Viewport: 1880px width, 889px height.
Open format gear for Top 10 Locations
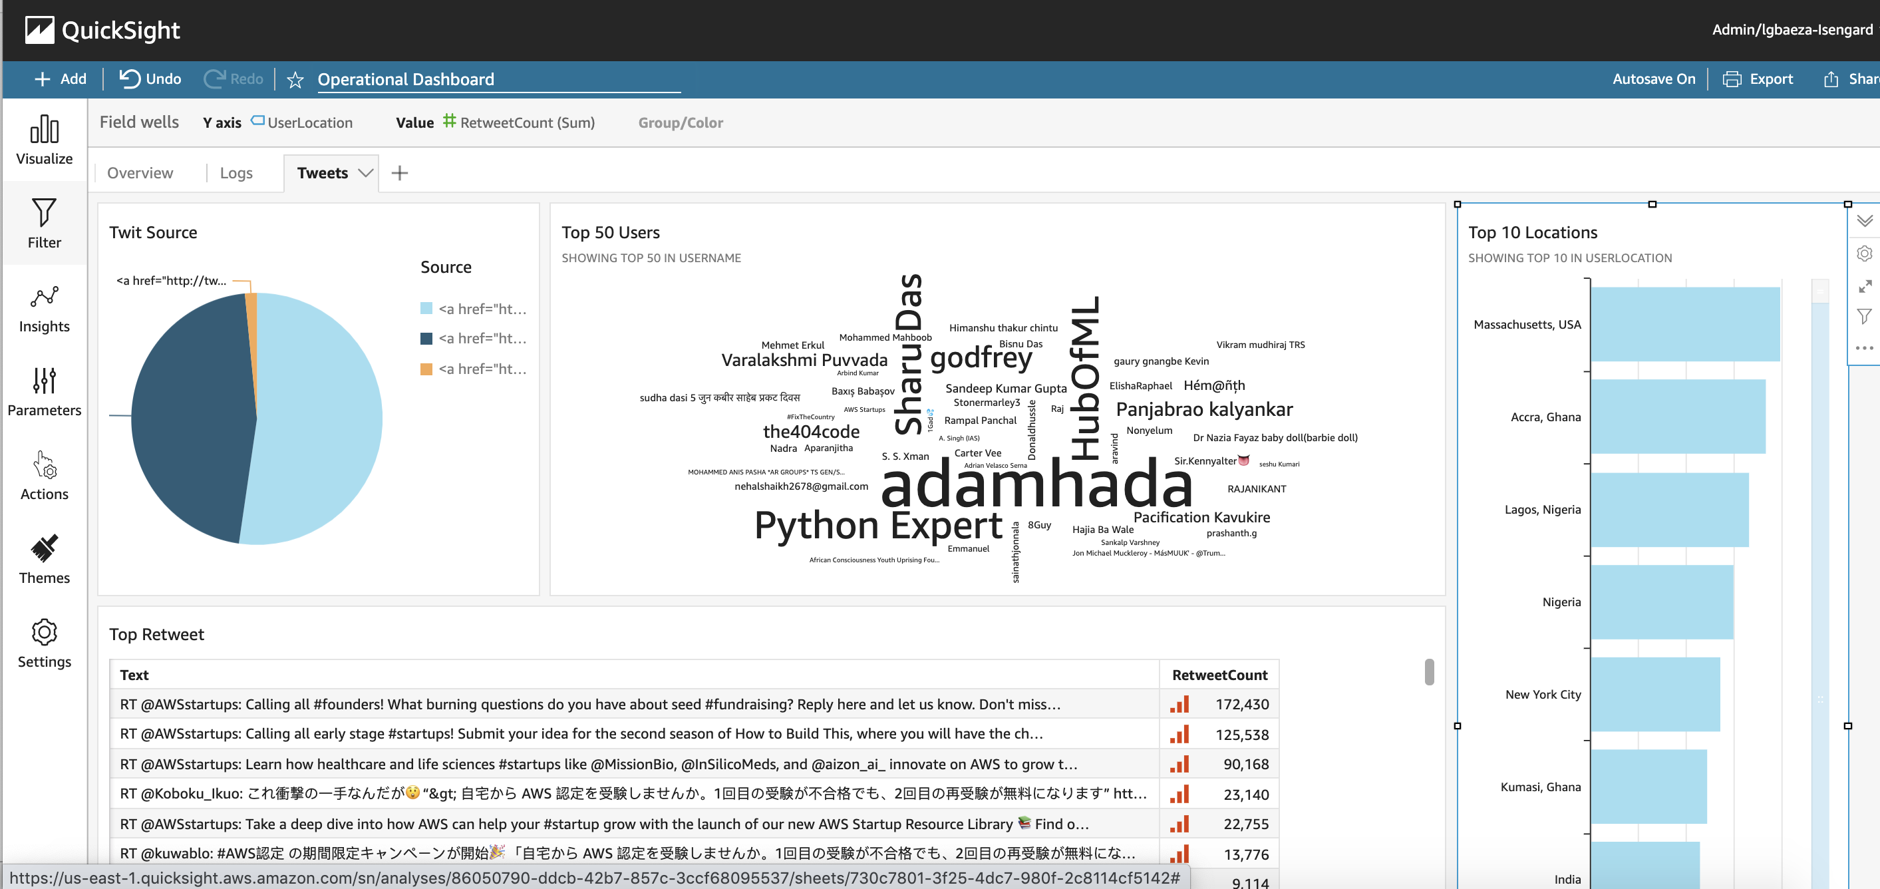pyautogui.click(x=1864, y=254)
